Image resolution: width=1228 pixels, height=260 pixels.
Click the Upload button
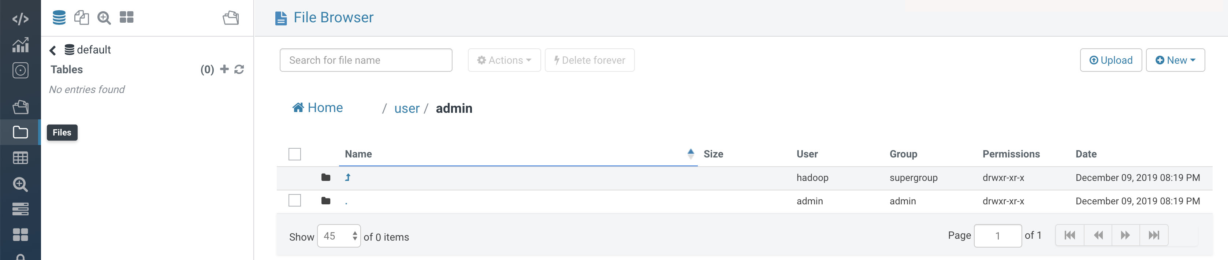pos(1111,60)
